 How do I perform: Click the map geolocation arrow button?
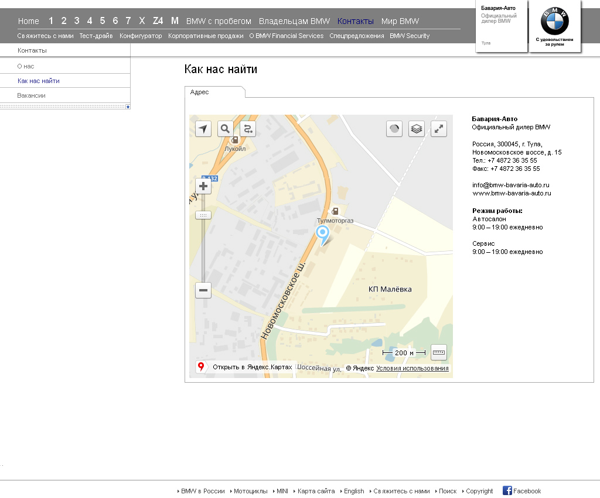[x=203, y=129]
